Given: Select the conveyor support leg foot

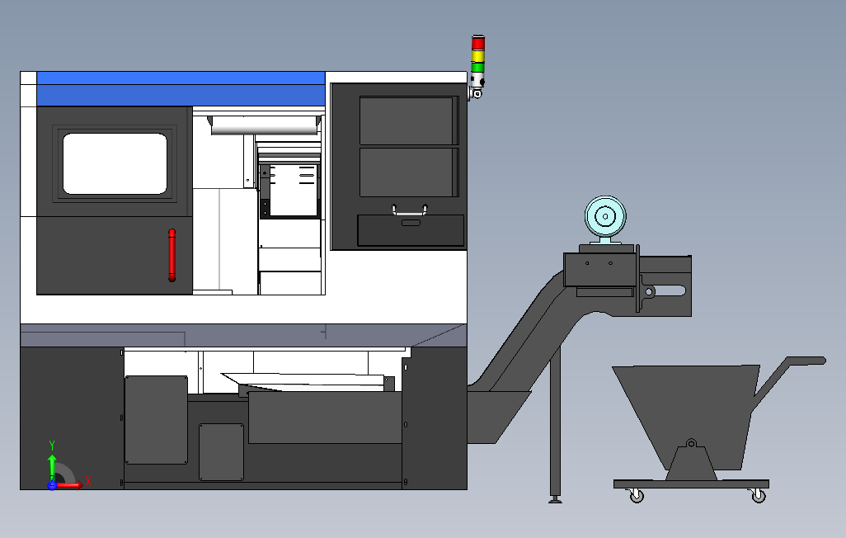Looking at the screenshot, I should click(x=555, y=498).
